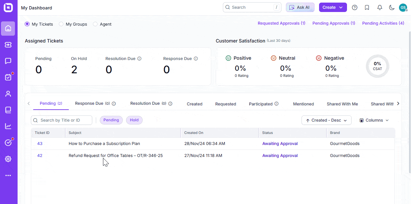Click the On Hold count of 2
The width and height of the screenshot is (411, 204).
coord(74,70)
